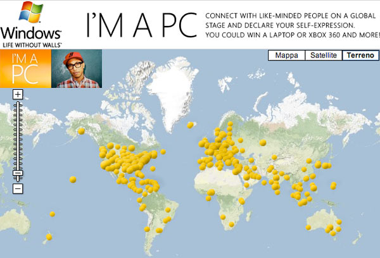Click the top of the zoom slider track

18,104
